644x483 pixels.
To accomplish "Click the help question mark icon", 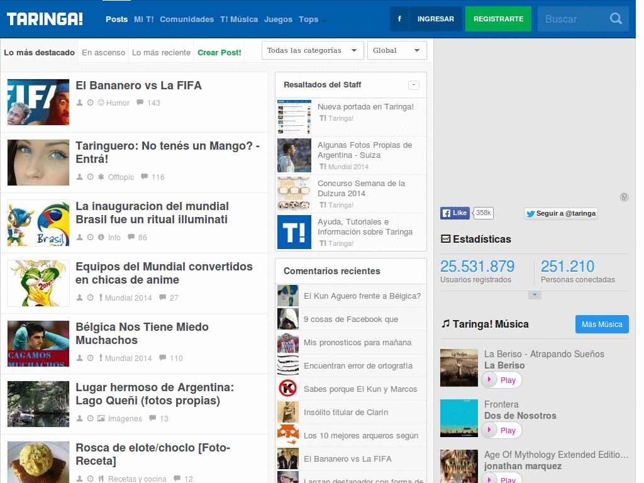I will [623, 197].
